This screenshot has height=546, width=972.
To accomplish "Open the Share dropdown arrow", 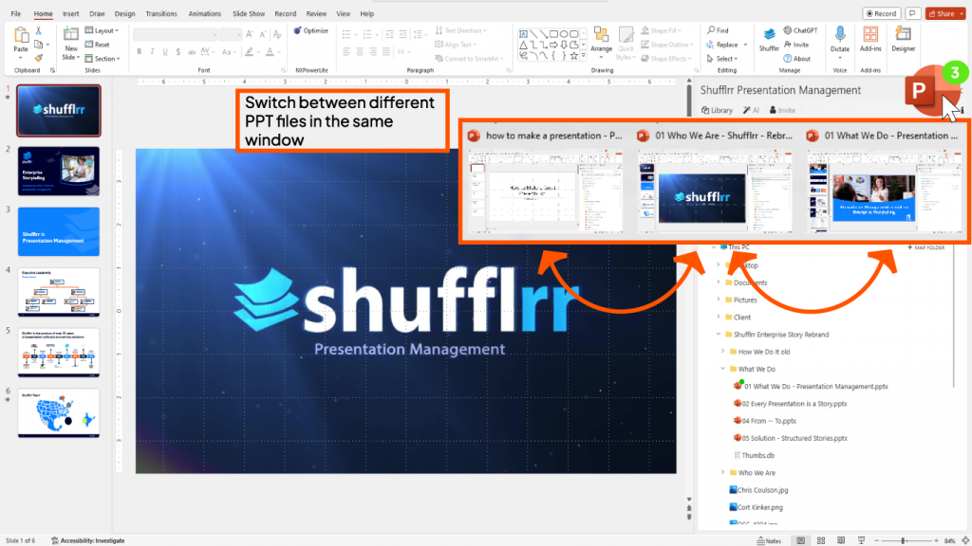I will (961, 13).
